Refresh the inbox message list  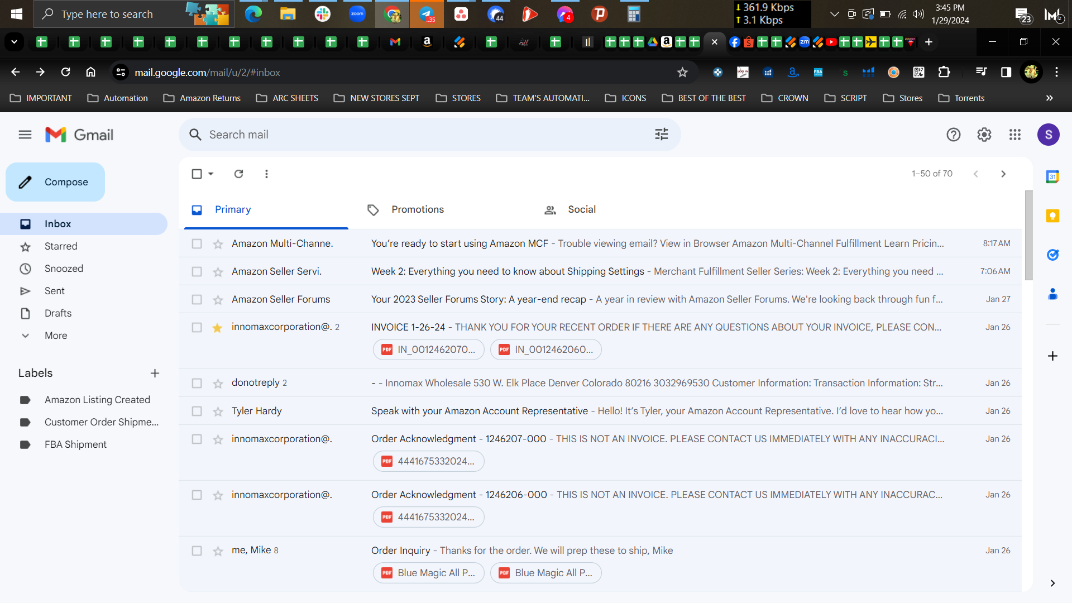point(238,174)
